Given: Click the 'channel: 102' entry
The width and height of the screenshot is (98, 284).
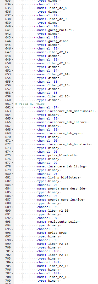Looking at the screenshot, I should pyautogui.click(x=48, y=273).
